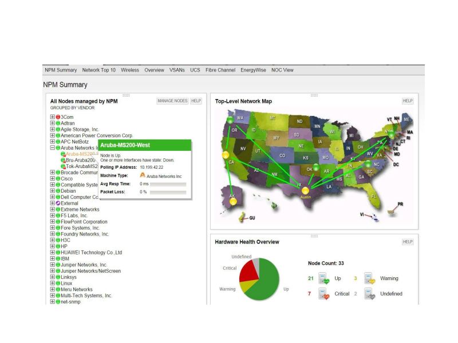Click the yellow Alaska node on map

click(x=233, y=201)
